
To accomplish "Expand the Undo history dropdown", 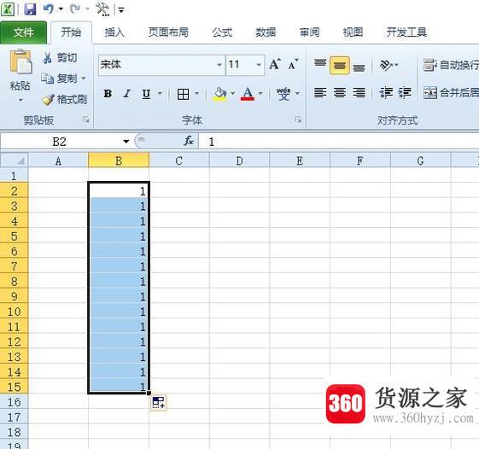I will pyautogui.click(x=61, y=9).
